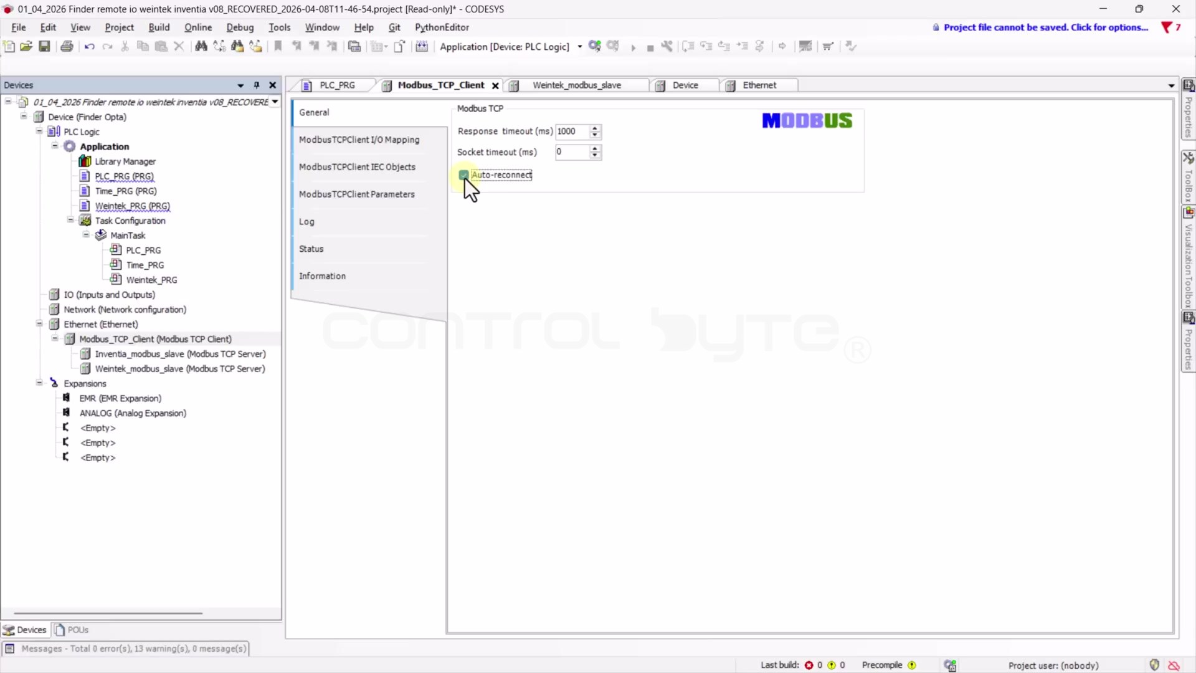Open the editor tabs overflow dropdown
Image resolution: width=1196 pixels, height=673 pixels.
coord(1171,86)
